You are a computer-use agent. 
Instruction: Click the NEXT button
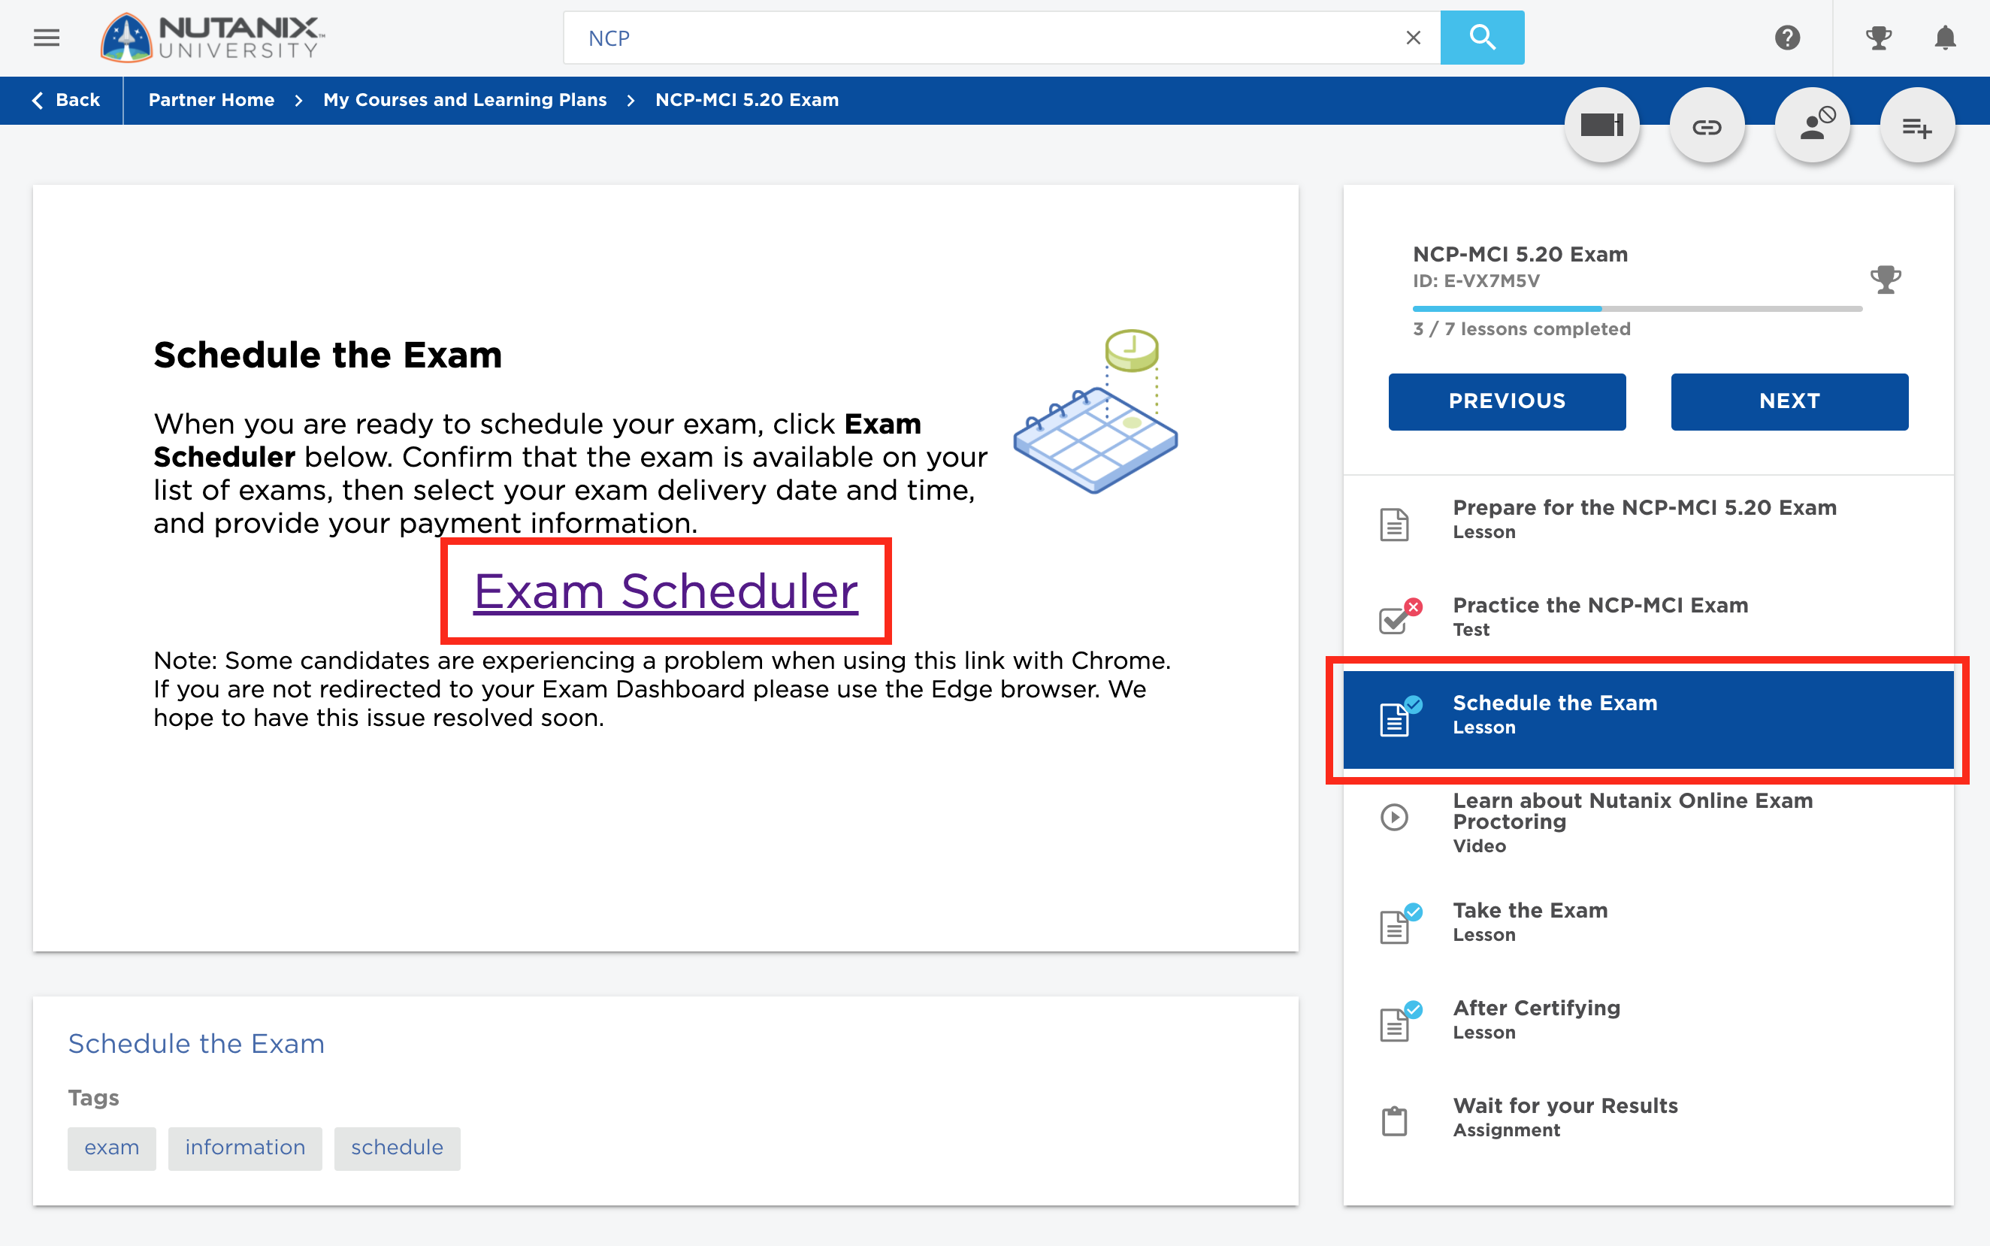pos(1789,401)
